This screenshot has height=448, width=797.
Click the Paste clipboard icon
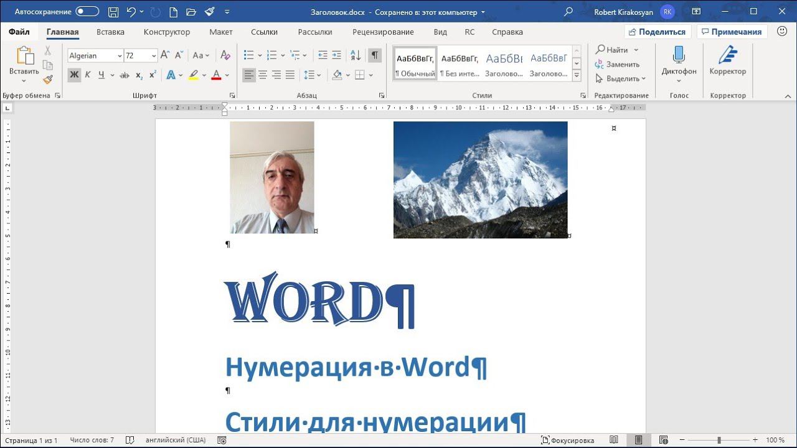(24, 56)
